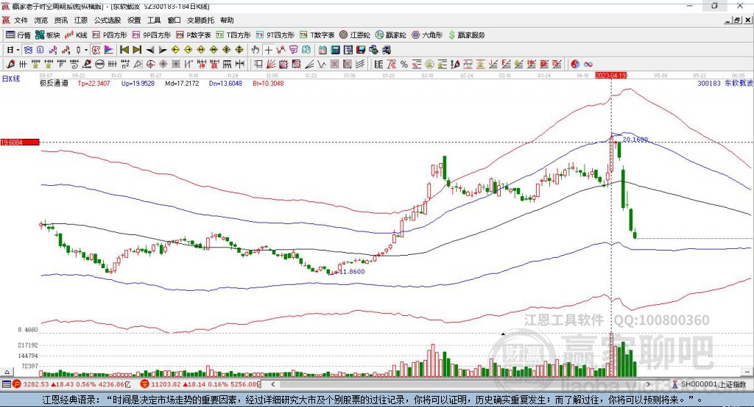
Task: Click the 300183 东软载波 stock label
Action: pyautogui.click(x=725, y=83)
